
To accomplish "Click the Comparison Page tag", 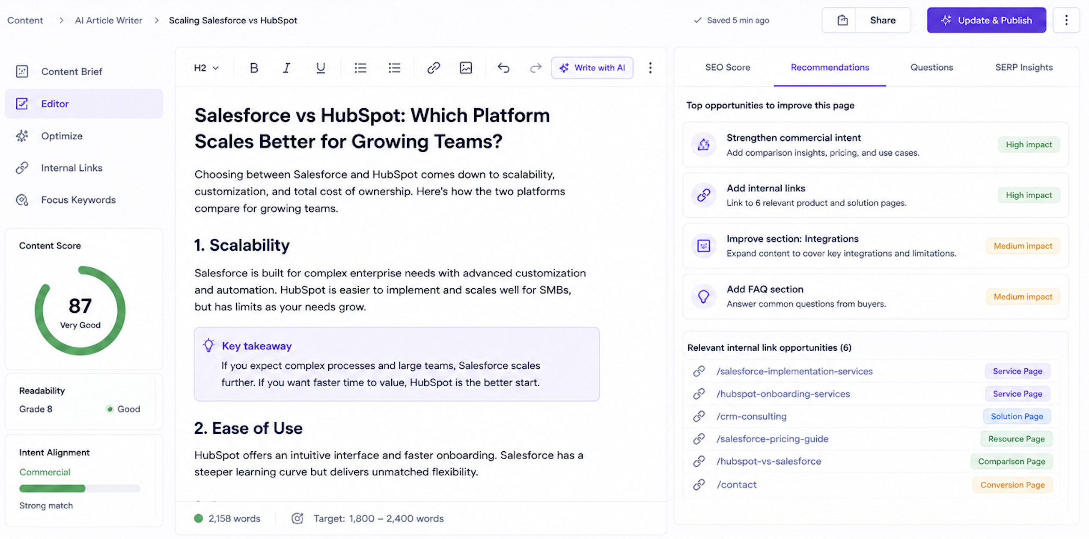I will (x=1012, y=462).
